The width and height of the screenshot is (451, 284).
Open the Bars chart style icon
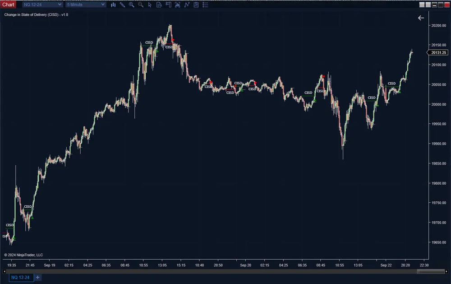point(113,5)
